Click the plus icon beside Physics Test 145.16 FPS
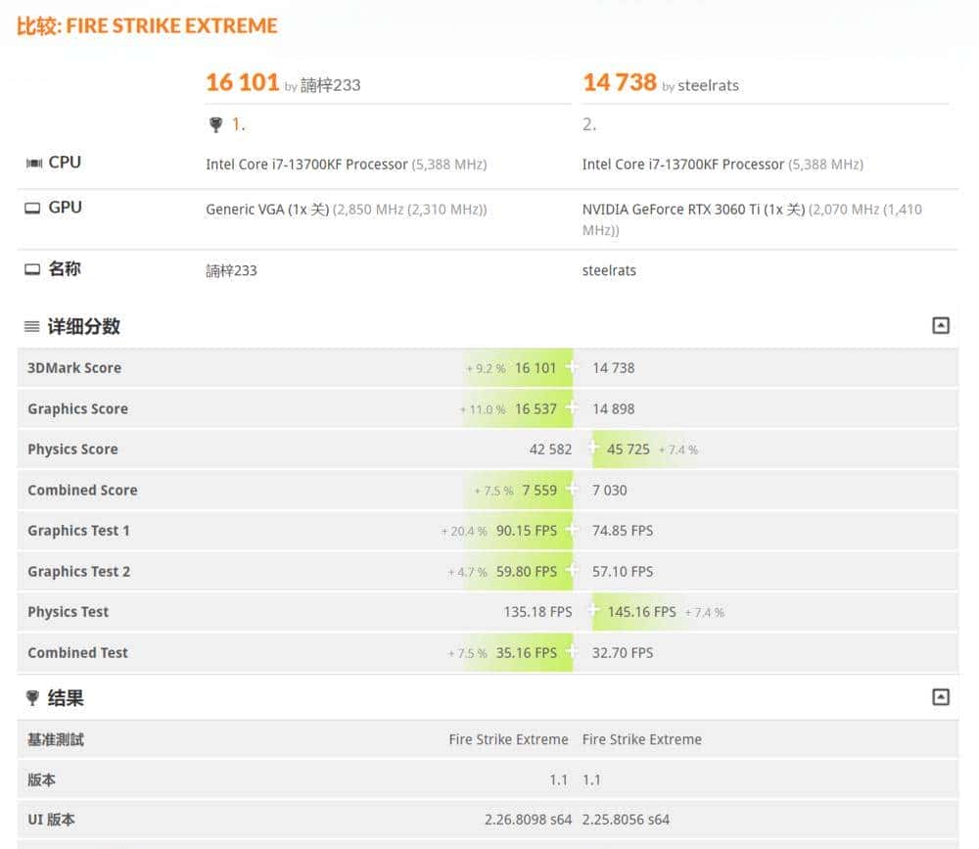Image resolution: width=979 pixels, height=849 pixels. pos(594,611)
